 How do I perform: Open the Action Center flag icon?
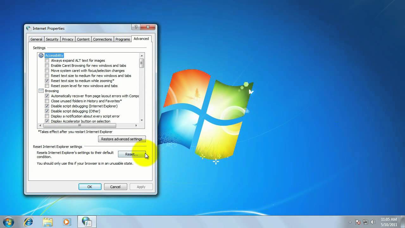(x=358, y=222)
